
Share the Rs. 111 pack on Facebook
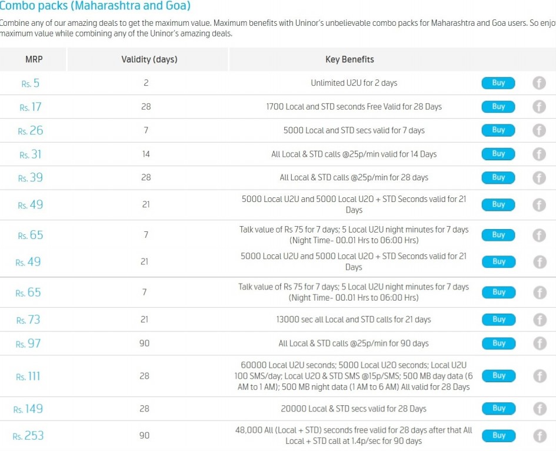click(539, 376)
